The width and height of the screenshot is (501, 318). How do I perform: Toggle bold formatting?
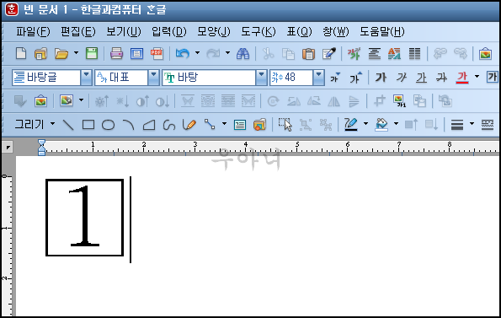(x=381, y=78)
